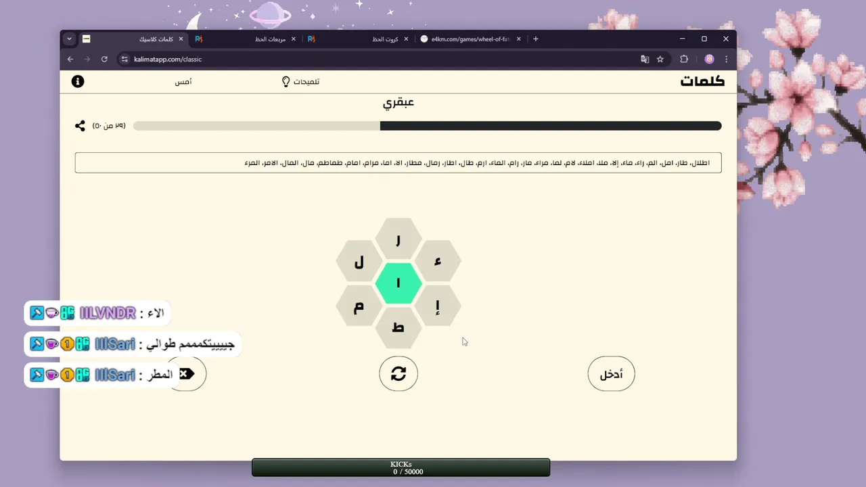This screenshot has width=866, height=487.
Task: Close the كروت الحظ tab
Action: click(x=406, y=39)
